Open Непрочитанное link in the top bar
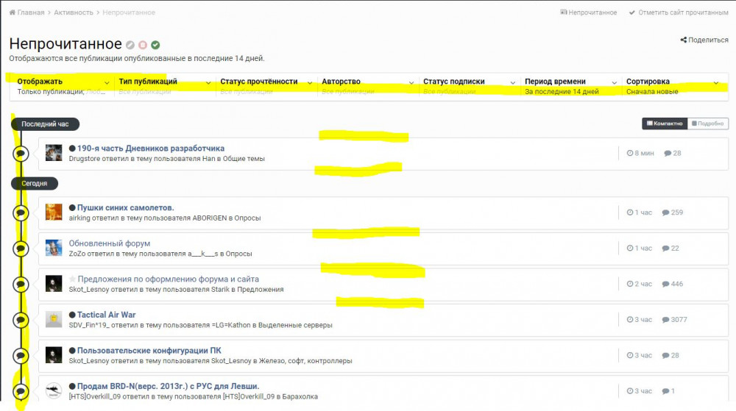The width and height of the screenshot is (736, 411). coord(588,12)
